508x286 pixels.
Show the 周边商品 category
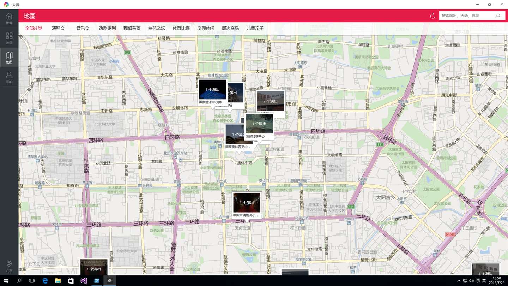pos(230,28)
